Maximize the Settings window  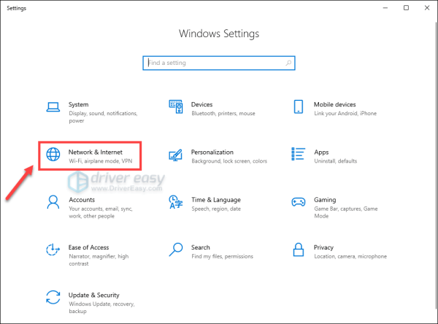coord(399,8)
